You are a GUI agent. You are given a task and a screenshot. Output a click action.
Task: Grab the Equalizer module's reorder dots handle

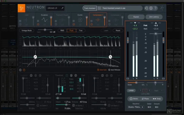45,25
